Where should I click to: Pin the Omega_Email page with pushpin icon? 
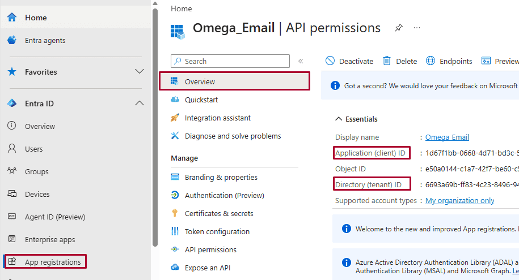[x=399, y=28]
